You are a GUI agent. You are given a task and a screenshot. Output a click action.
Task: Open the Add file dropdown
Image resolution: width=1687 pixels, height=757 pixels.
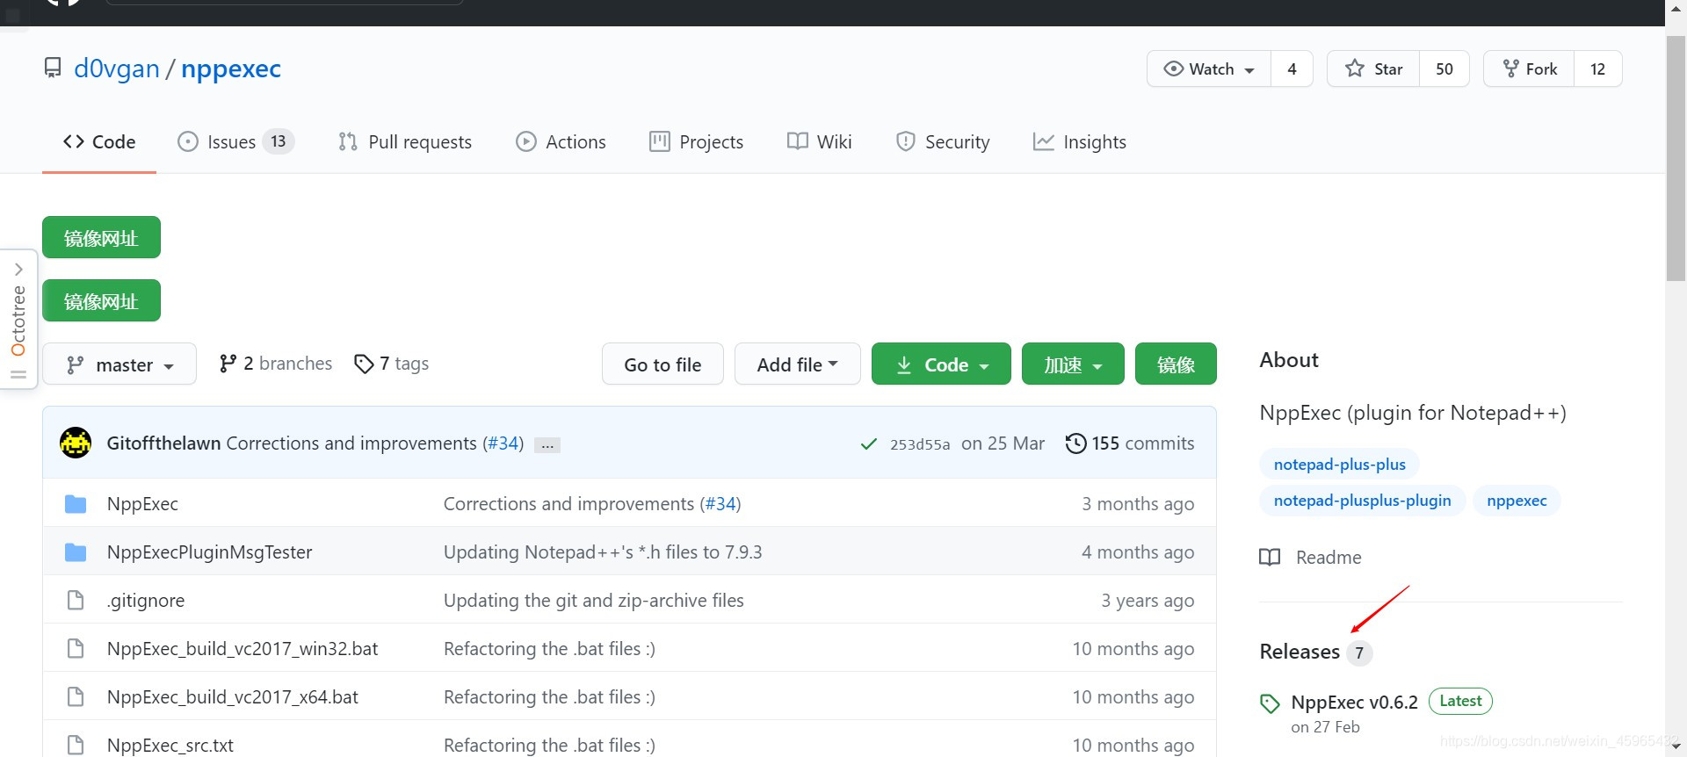(x=797, y=364)
